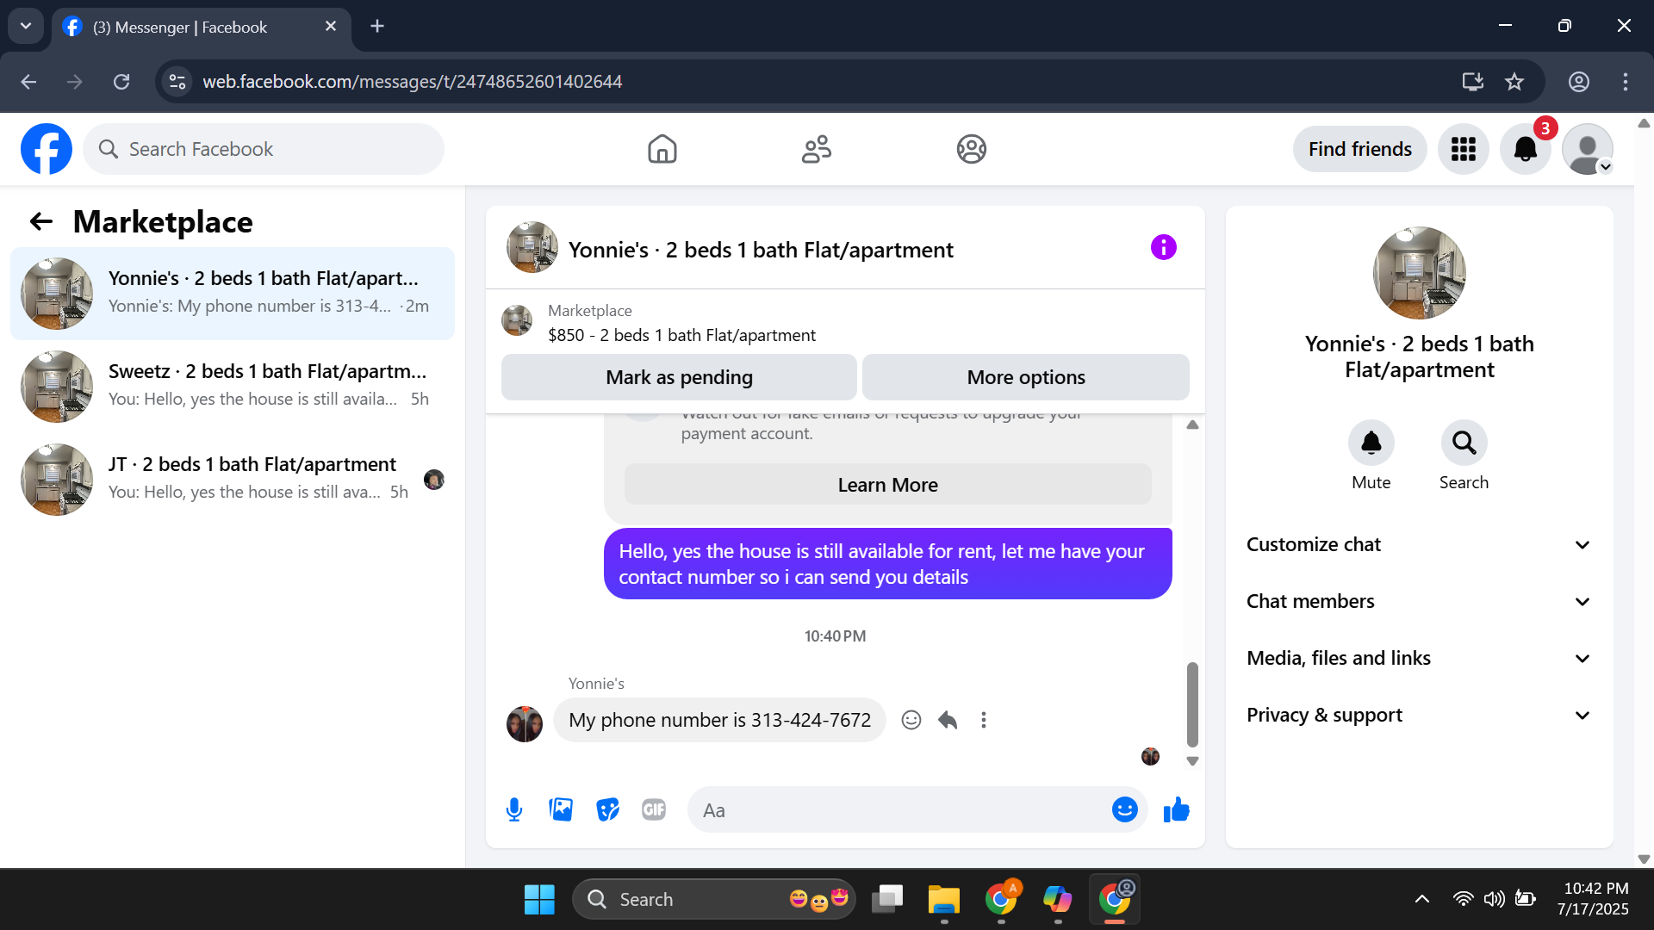Screen dimensions: 1654x930
Task: Open conversation information purple icon
Action: click(x=1164, y=248)
